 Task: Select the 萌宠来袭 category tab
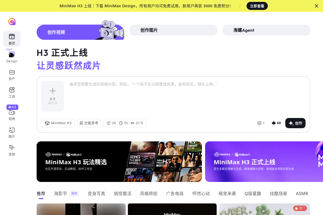(227, 193)
